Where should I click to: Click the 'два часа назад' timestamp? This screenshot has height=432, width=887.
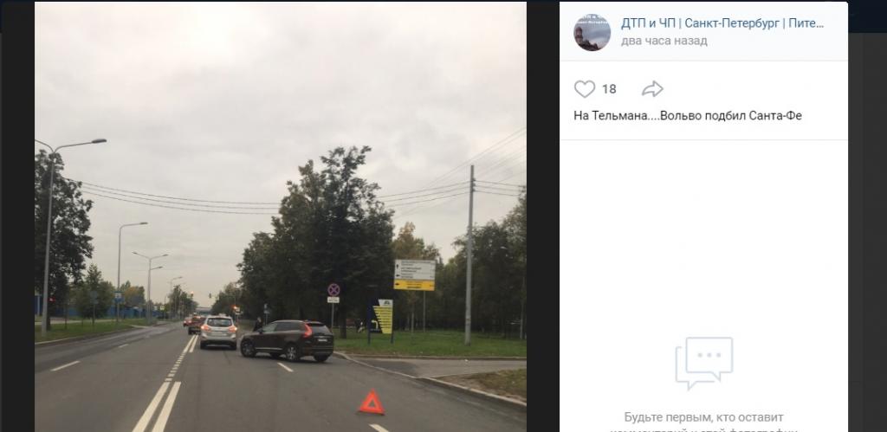tap(664, 41)
